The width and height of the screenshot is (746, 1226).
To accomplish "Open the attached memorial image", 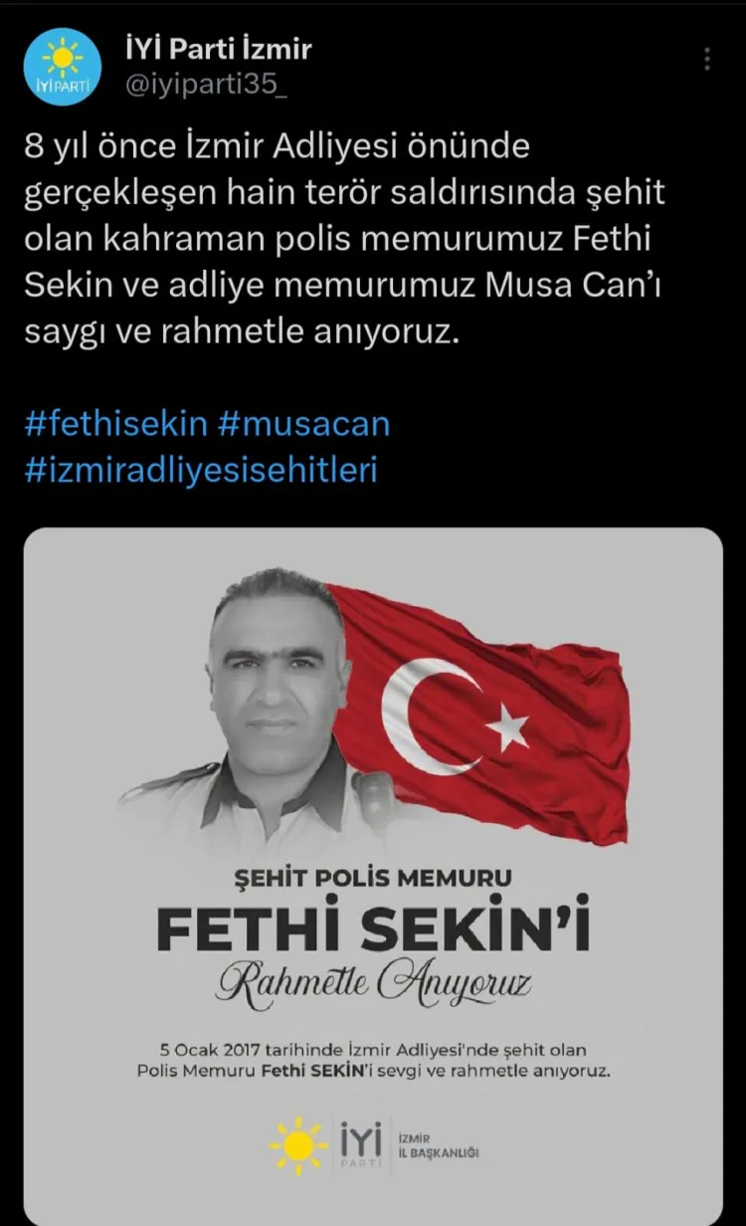I will (373, 876).
